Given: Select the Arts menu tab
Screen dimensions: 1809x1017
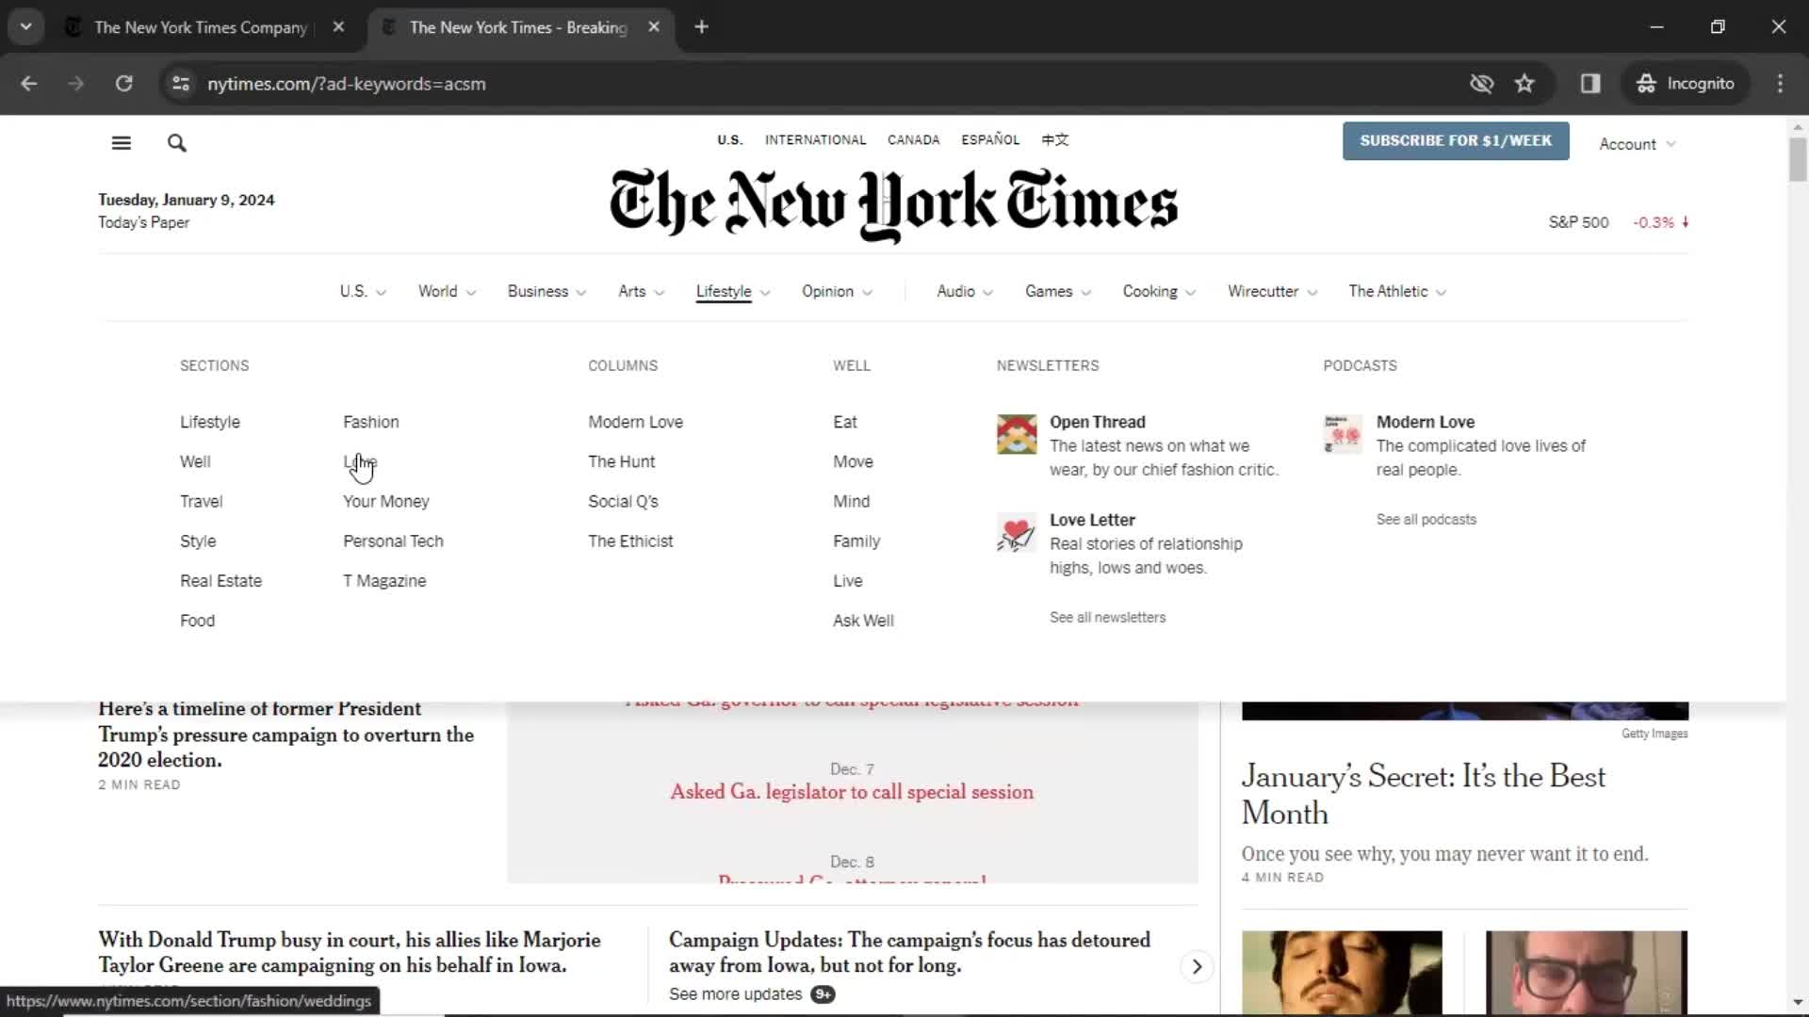Looking at the screenshot, I should click(x=632, y=291).
